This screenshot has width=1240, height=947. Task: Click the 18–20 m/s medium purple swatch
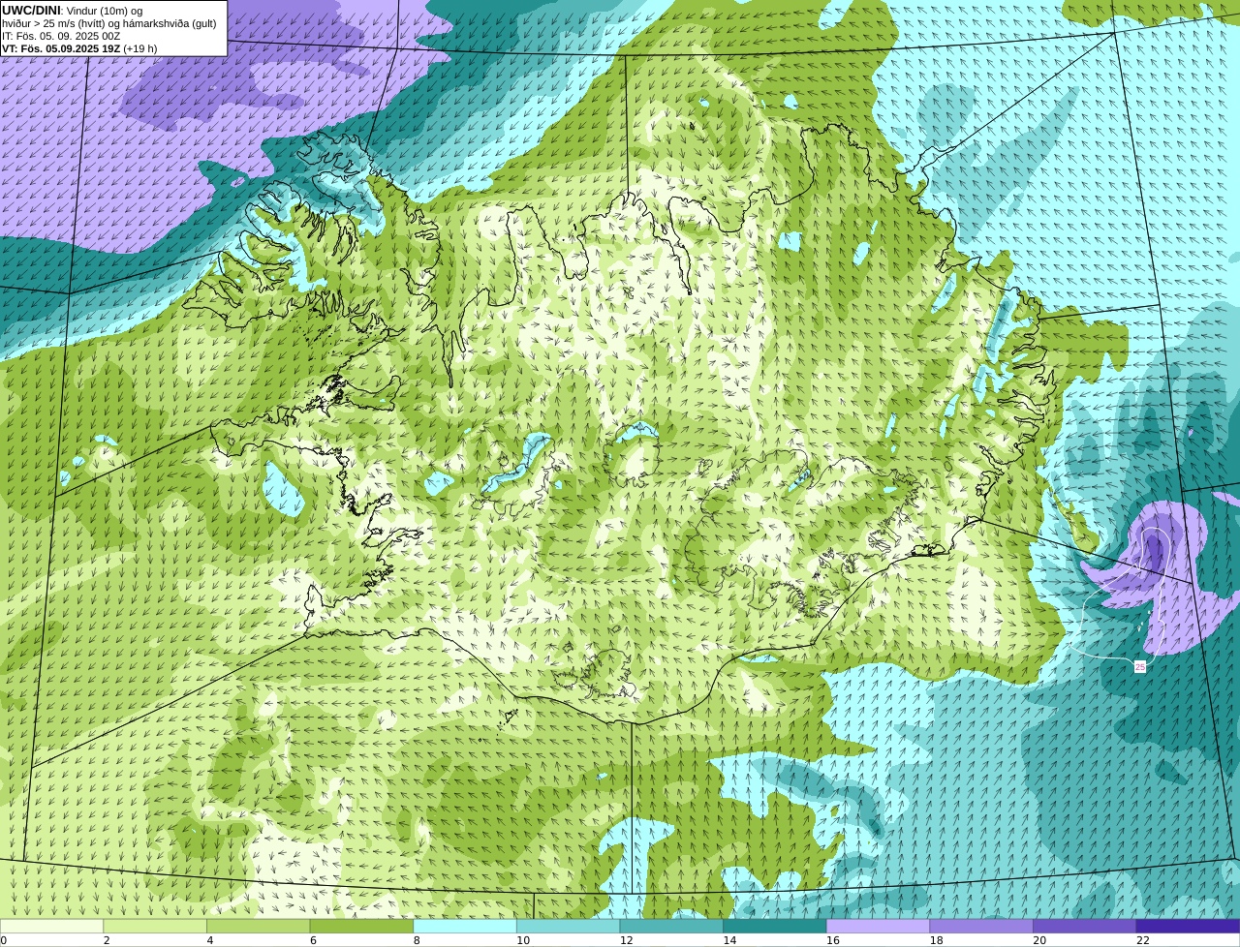pyautogui.click(x=981, y=926)
